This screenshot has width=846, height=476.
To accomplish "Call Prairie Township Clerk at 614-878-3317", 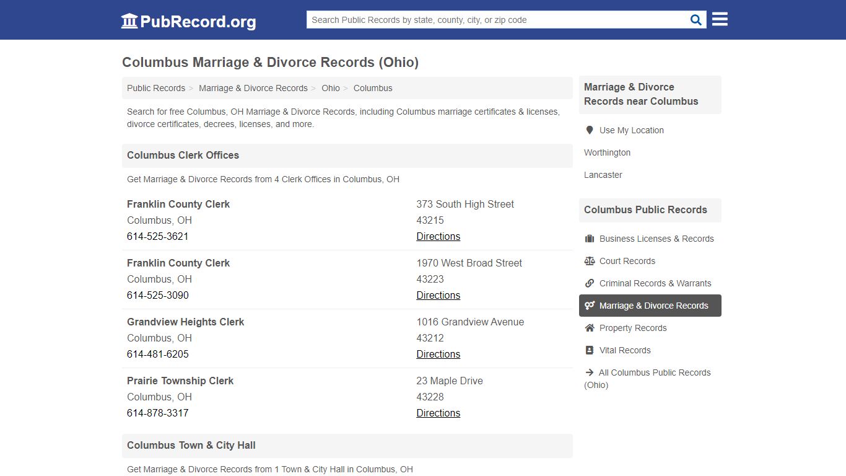I will [x=158, y=413].
